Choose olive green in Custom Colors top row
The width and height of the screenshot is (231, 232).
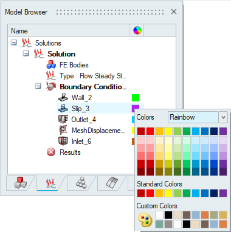pos(214,215)
